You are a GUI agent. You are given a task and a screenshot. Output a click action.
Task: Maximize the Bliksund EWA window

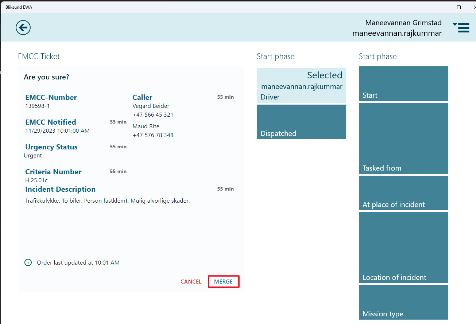(459, 7)
